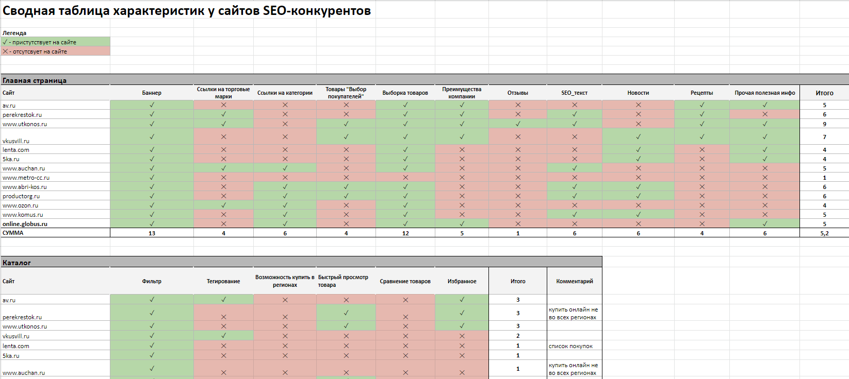Click the 'Комментарий' column header
The width and height of the screenshot is (849, 379).
coord(575,281)
